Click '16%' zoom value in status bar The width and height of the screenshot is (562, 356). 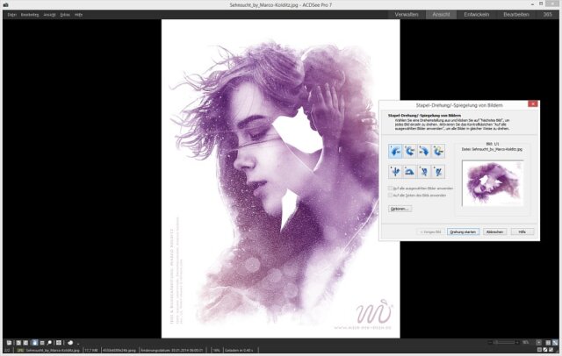216,350
